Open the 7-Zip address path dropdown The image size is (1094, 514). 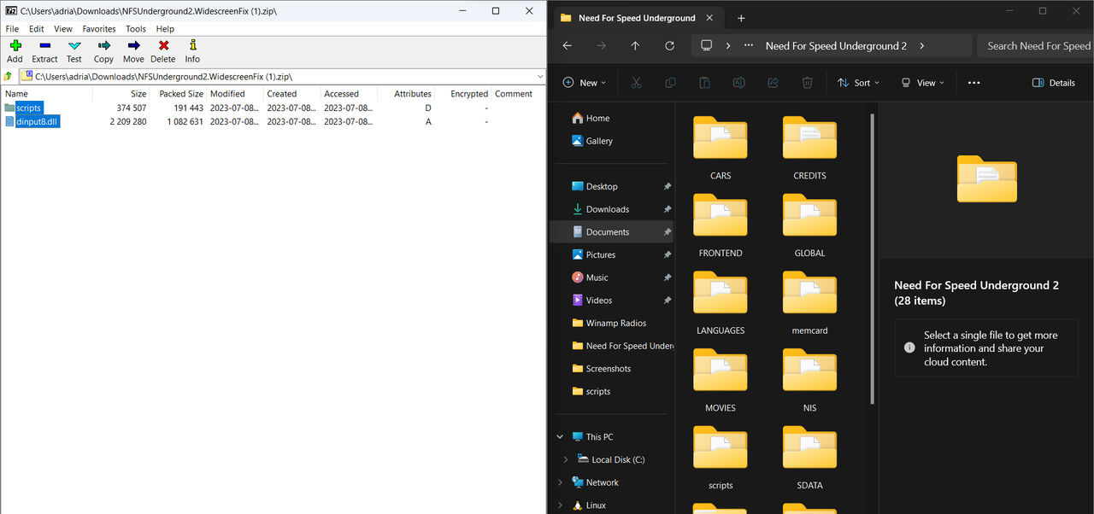(540, 77)
